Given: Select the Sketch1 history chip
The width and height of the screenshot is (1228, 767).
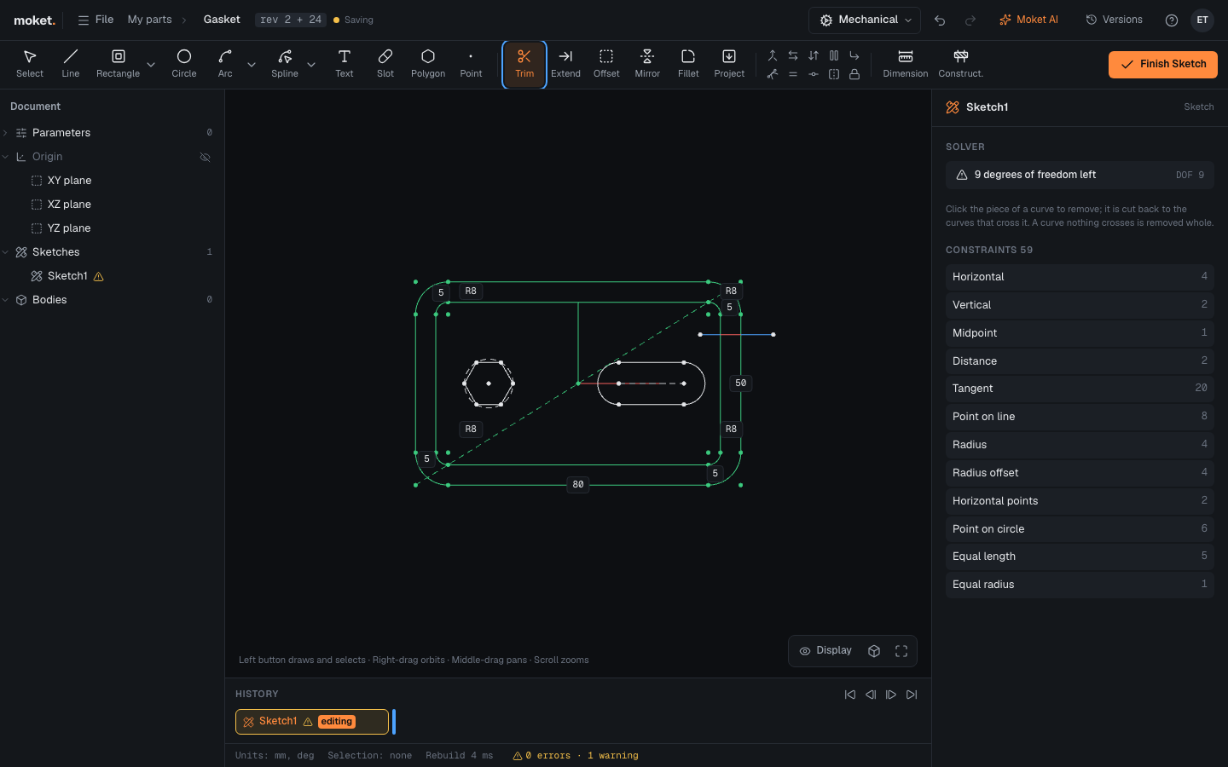Looking at the screenshot, I should (312, 722).
